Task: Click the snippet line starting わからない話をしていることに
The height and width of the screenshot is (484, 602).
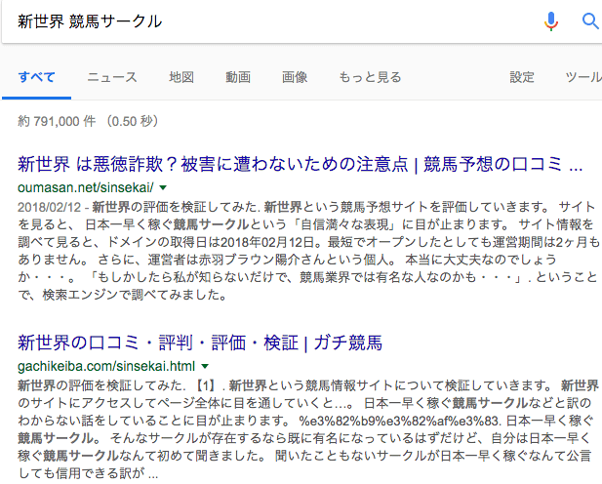Action: pos(305,421)
